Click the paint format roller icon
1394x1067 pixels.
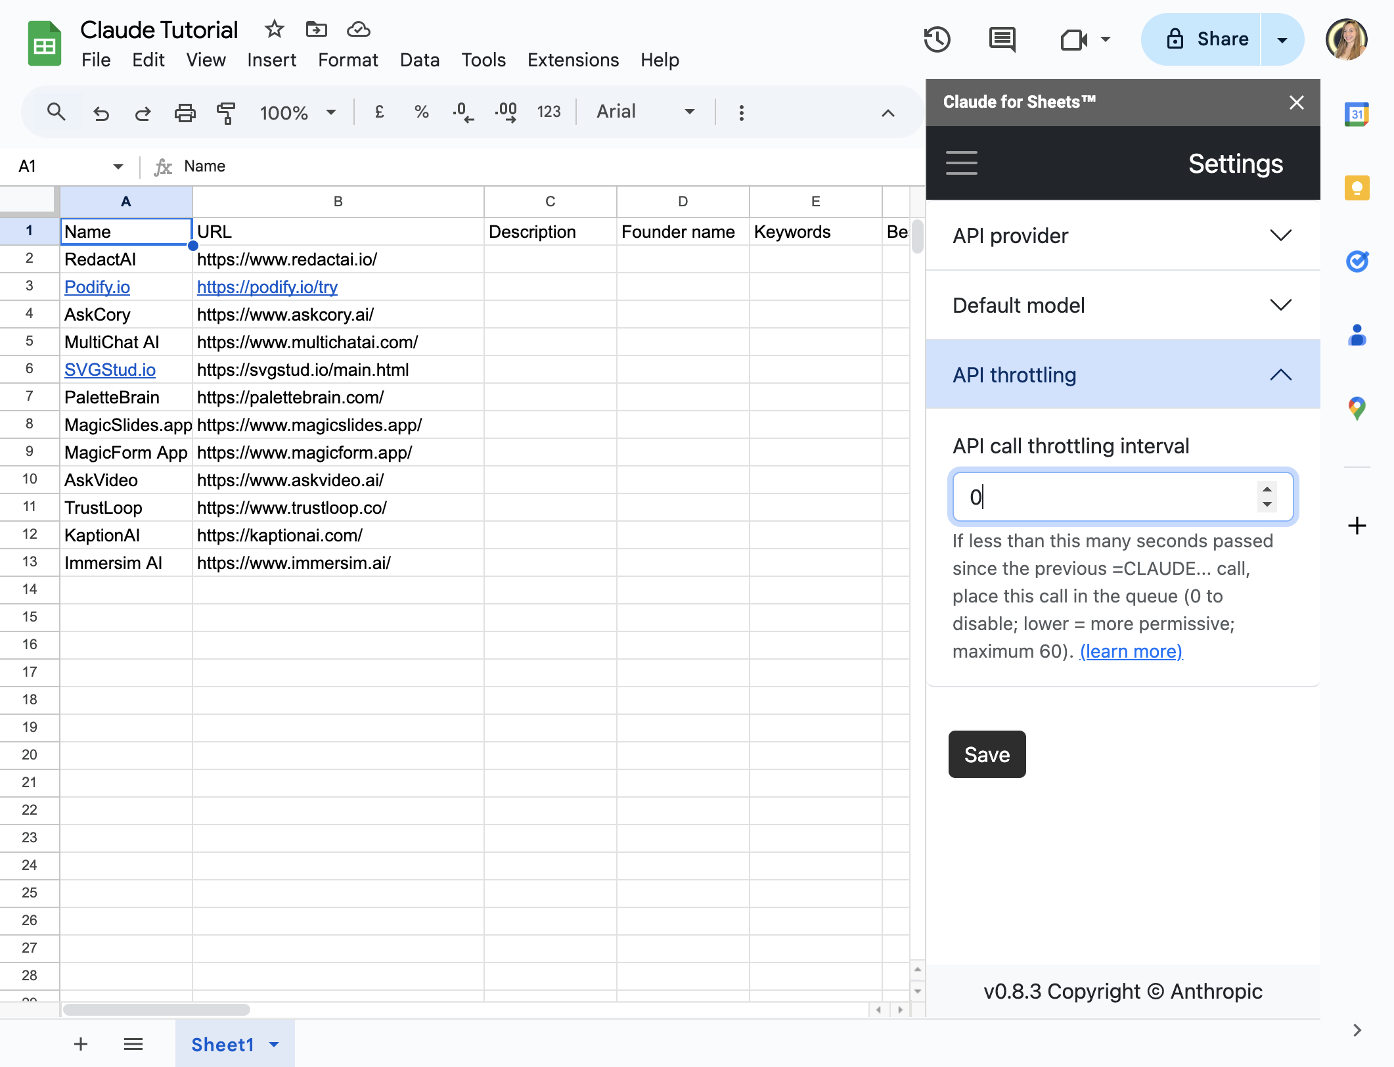click(x=226, y=112)
